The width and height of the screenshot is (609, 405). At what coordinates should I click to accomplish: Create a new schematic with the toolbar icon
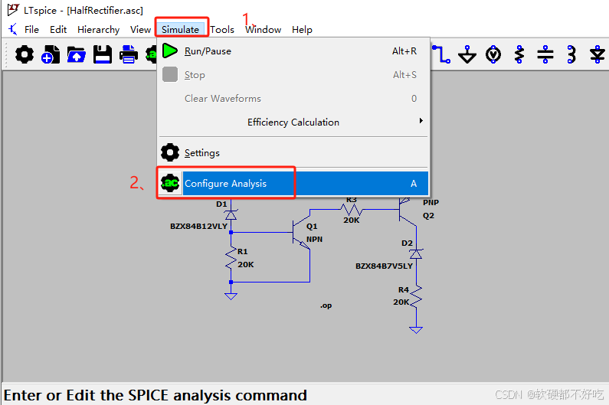coord(51,54)
